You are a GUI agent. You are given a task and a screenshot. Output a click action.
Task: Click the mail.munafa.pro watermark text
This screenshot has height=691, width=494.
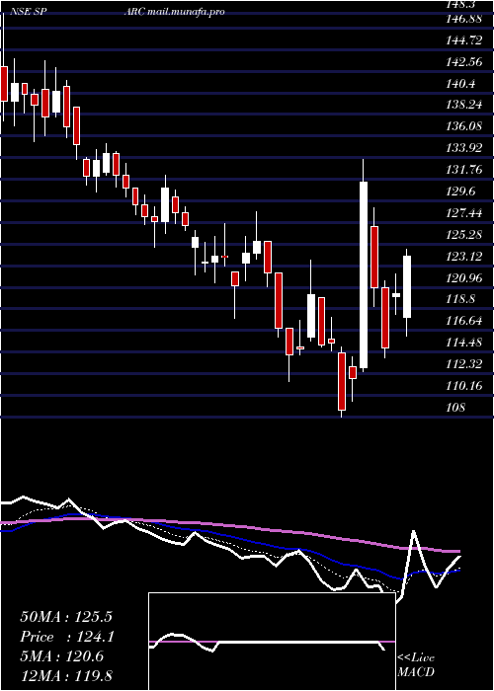point(186,12)
